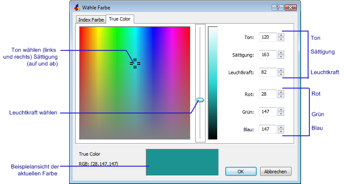
Task: Click the Blau value input field
Action: tap(267, 129)
